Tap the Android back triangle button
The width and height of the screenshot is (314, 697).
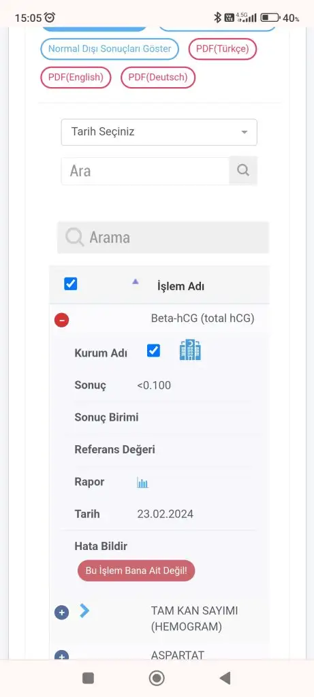click(x=225, y=678)
